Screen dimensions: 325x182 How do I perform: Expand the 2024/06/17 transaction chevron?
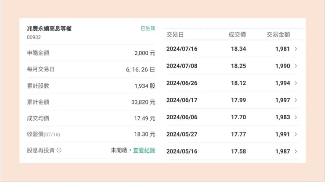296,100
